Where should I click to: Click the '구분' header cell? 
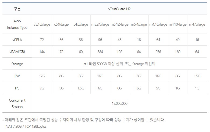click(17, 9)
